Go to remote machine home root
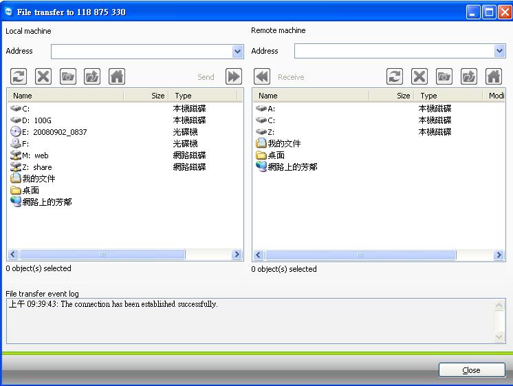Viewport: 513px width, 386px height. pyautogui.click(x=493, y=76)
